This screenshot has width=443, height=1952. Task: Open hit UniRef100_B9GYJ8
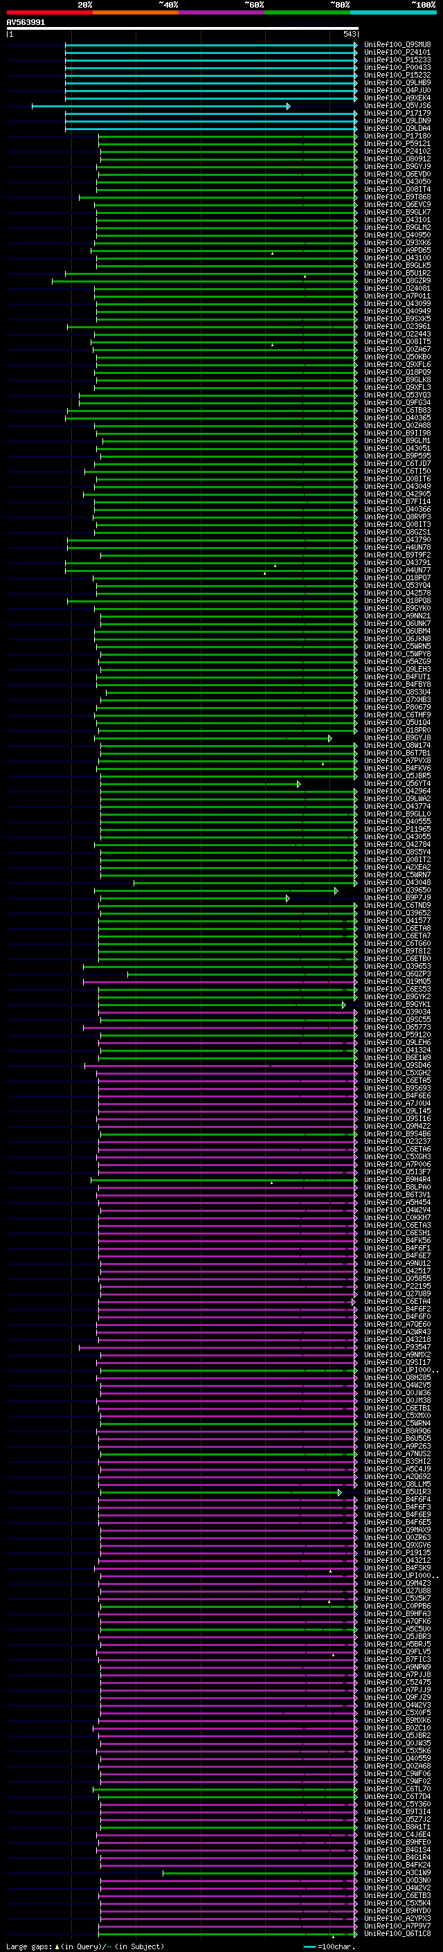click(x=397, y=738)
